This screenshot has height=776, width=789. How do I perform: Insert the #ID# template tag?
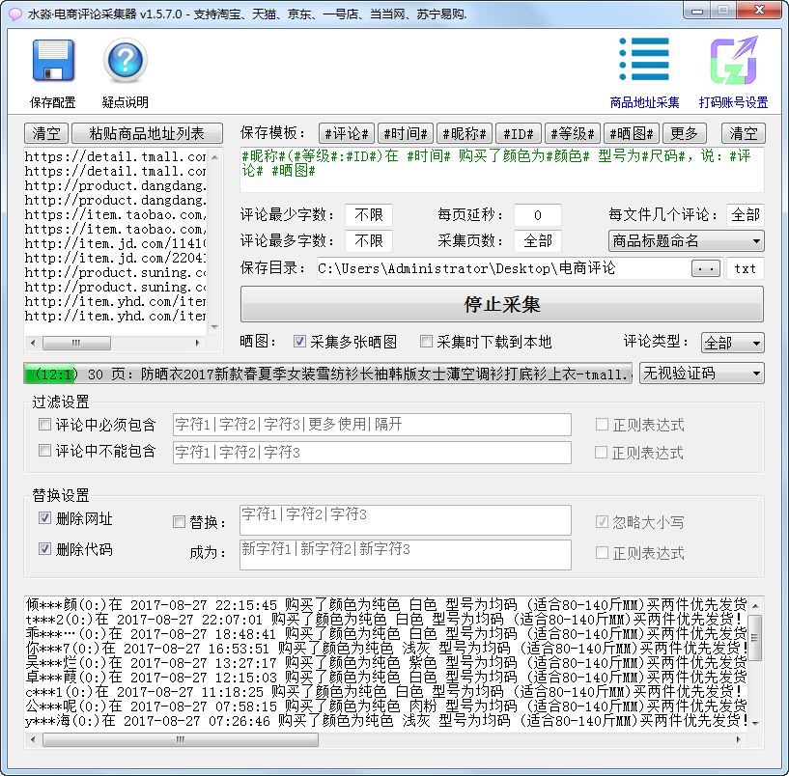[x=519, y=133]
